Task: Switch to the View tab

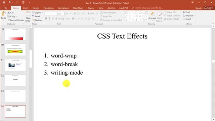Action: 101,8
